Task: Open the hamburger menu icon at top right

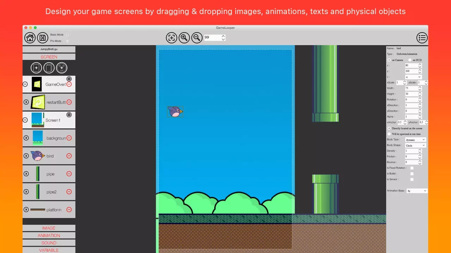Action: click(x=422, y=38)
